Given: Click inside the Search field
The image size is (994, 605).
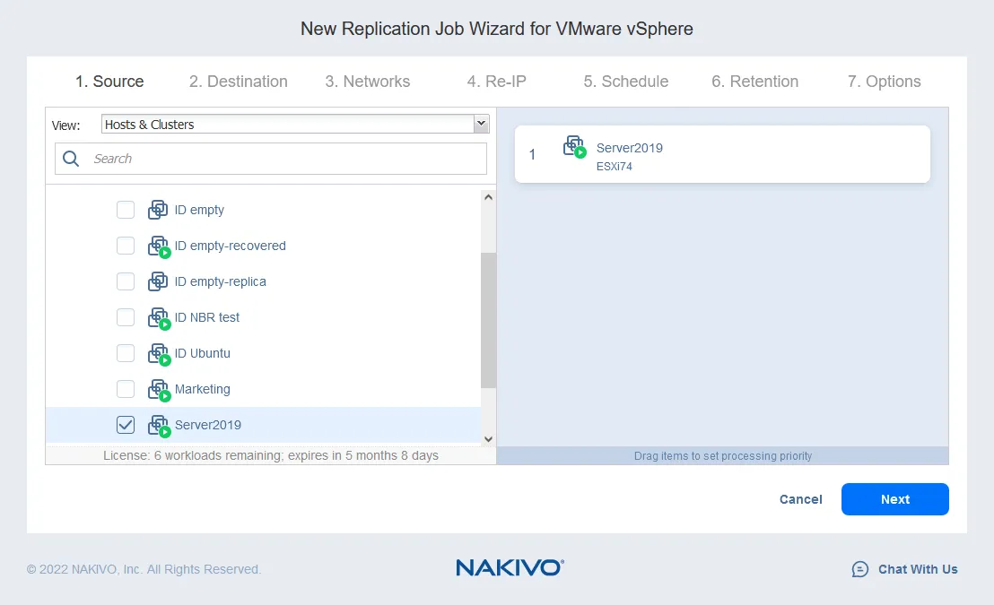Looking at the screenshot, I should point(269,158).
